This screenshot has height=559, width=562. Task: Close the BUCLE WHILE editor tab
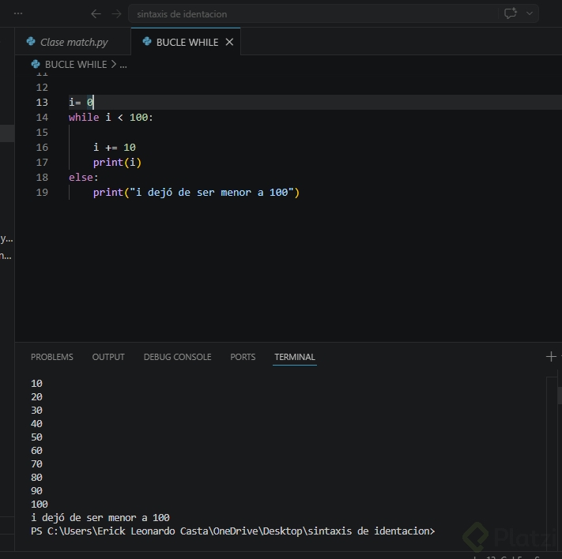tap(229, 42)
